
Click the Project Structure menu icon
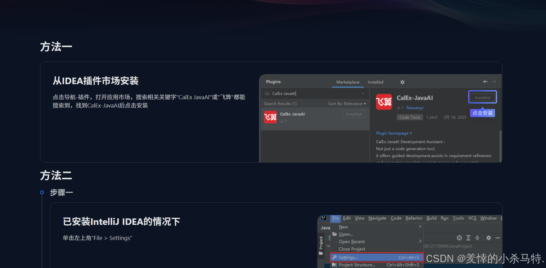click(335, 265)
